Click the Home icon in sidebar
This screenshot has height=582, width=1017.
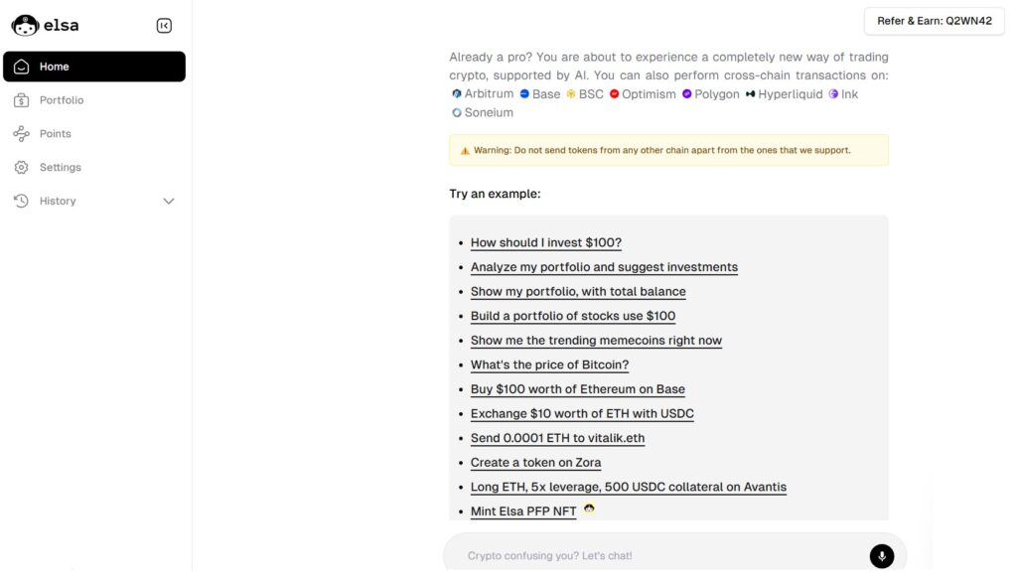21,67
